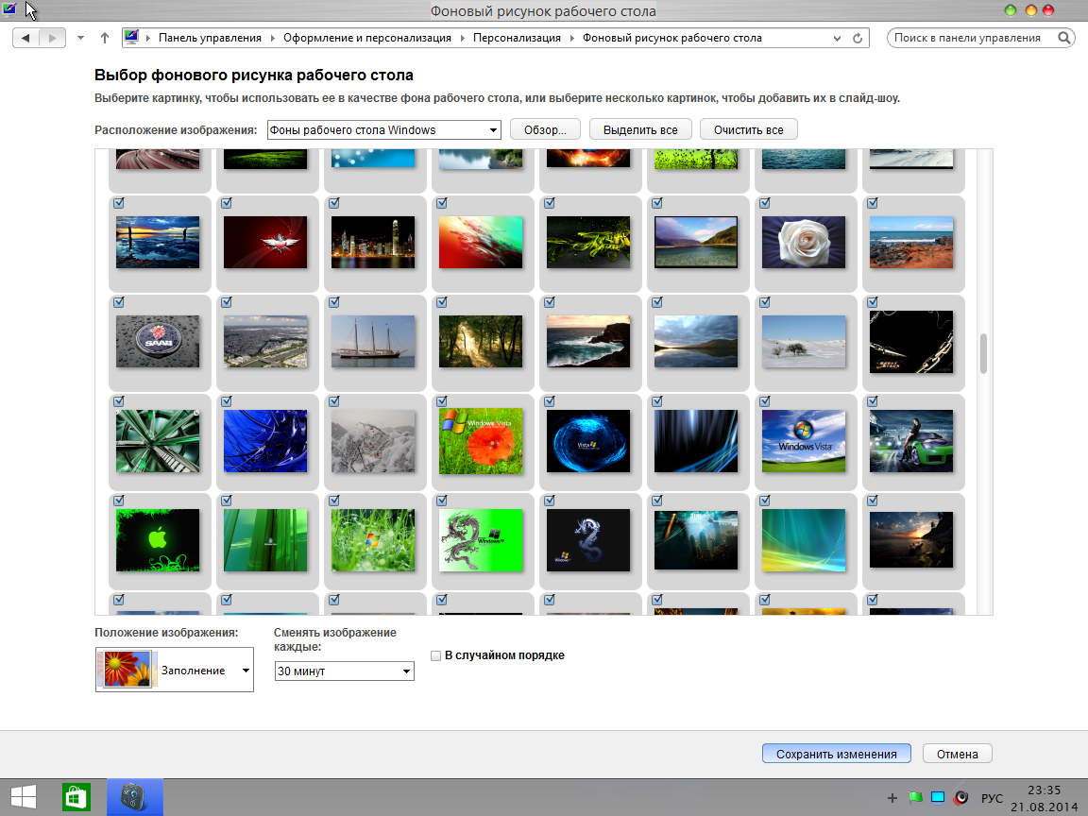This screenshot has height=816, width=1088.
Task: Click the Forward navigation arrow
Action: (52, 38)
